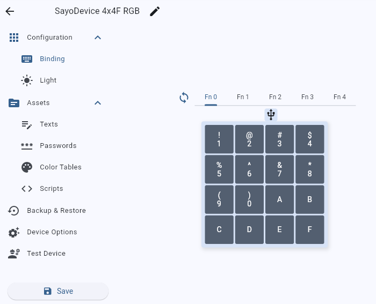Click the Backup & Restore history icon
The height and width of the screenshot is (304, 376).
point(14,211)
